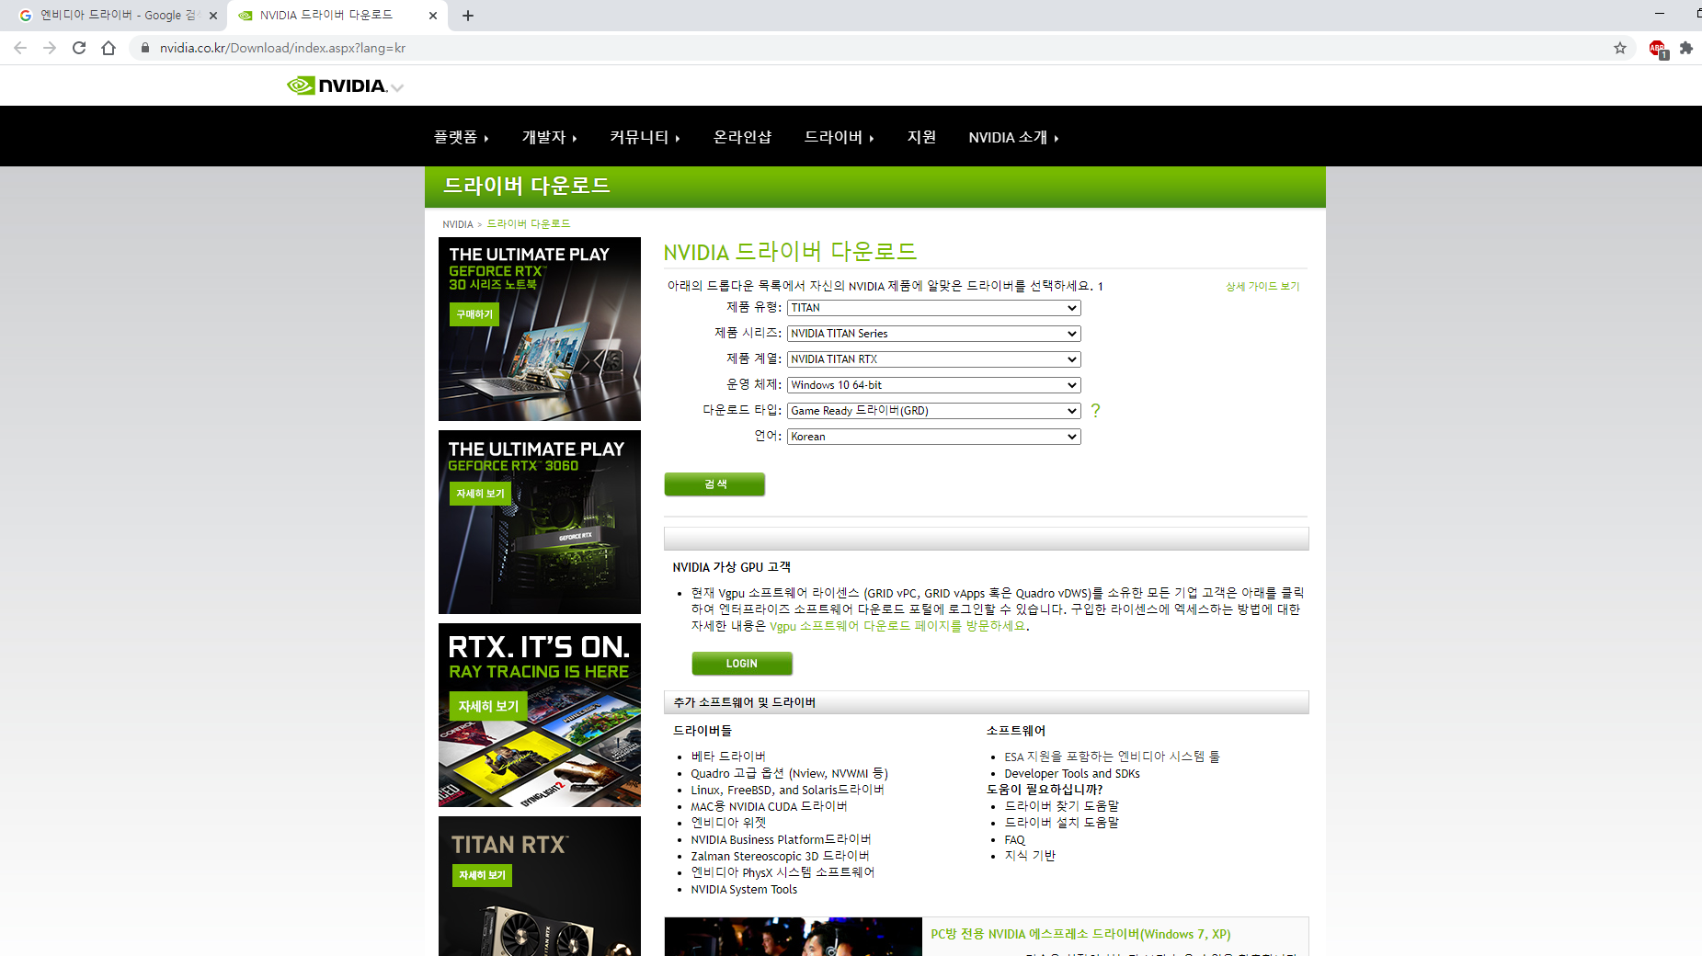This screenshot has width=1702, height=956.
Task: Go to 온라인샵
Action: pyautogui.click(x=742, y=137)
